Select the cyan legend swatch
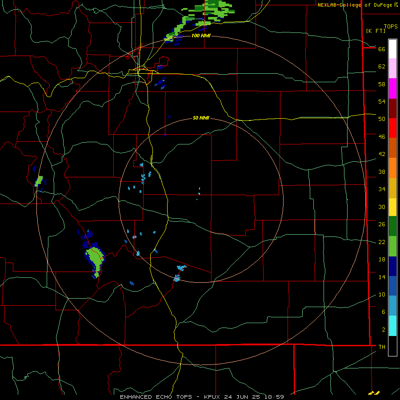This screenshot has height=400, width=400. click(392, 326)
